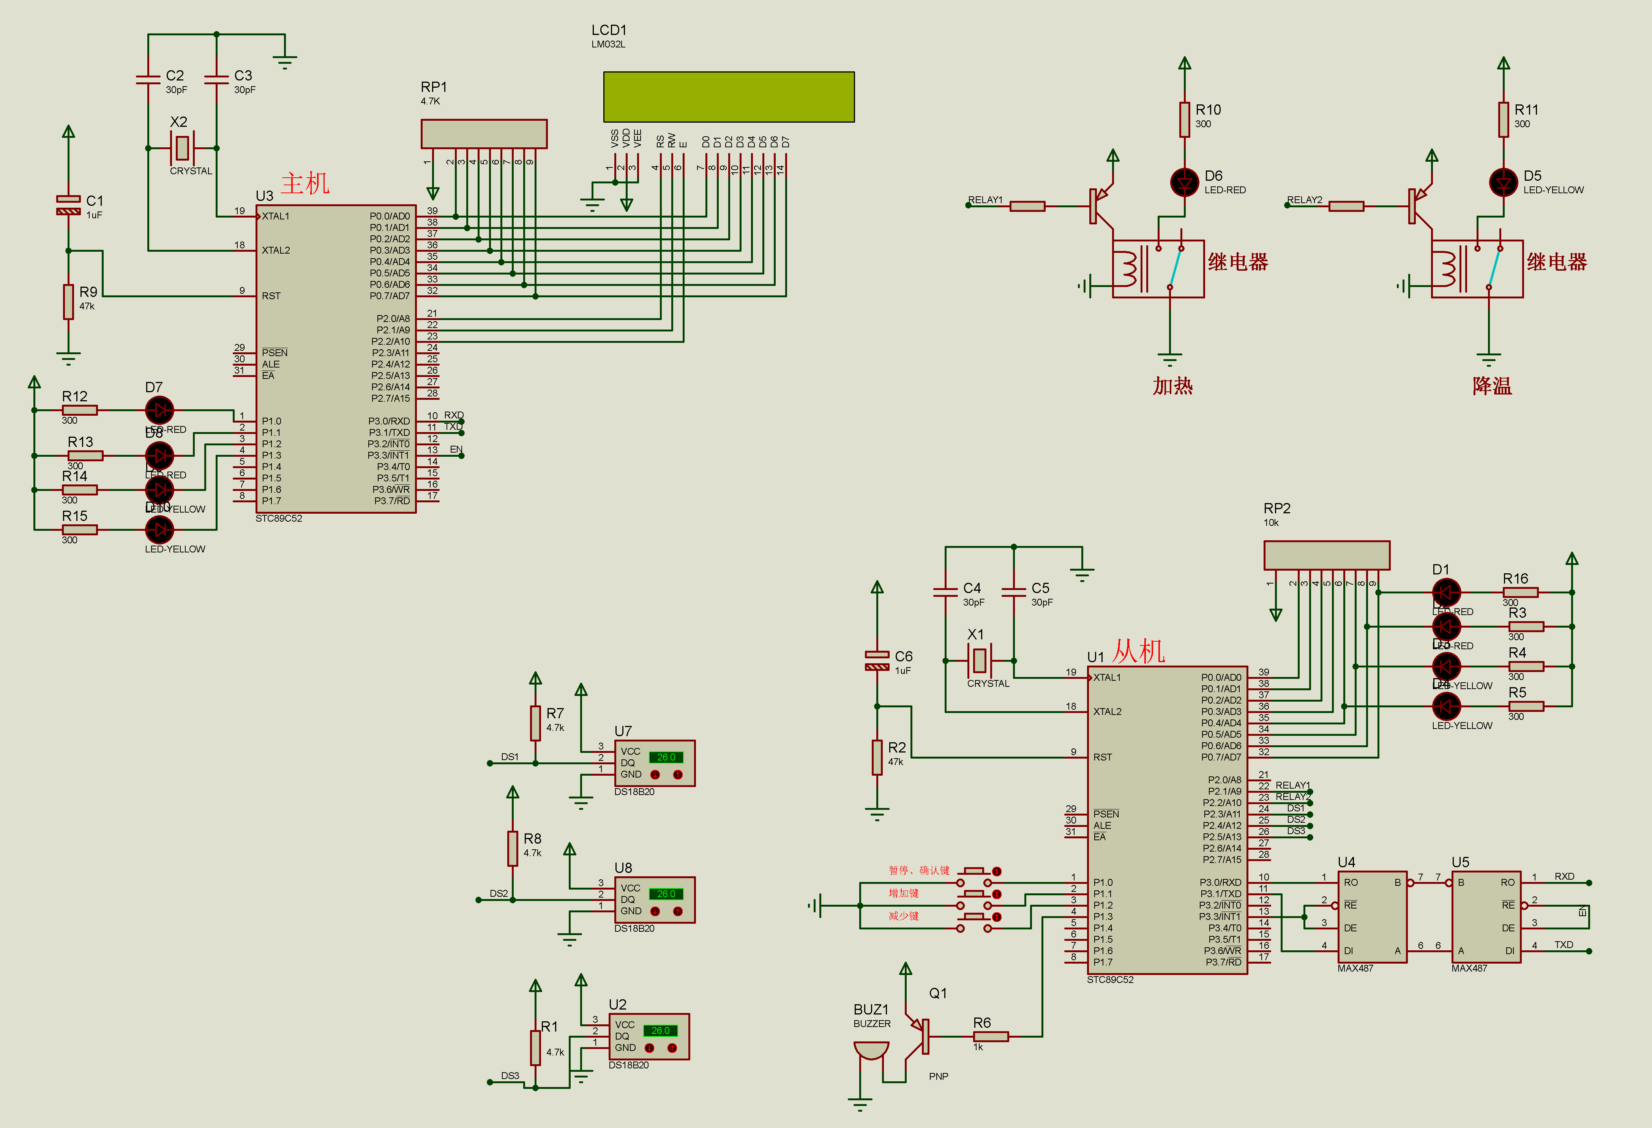Click the 降温 label

point(1492,386)
